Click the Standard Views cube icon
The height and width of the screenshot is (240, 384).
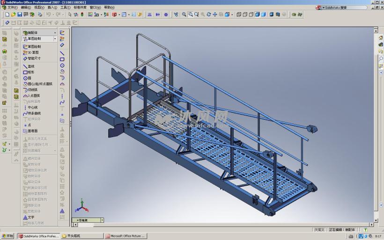point(227,15)
